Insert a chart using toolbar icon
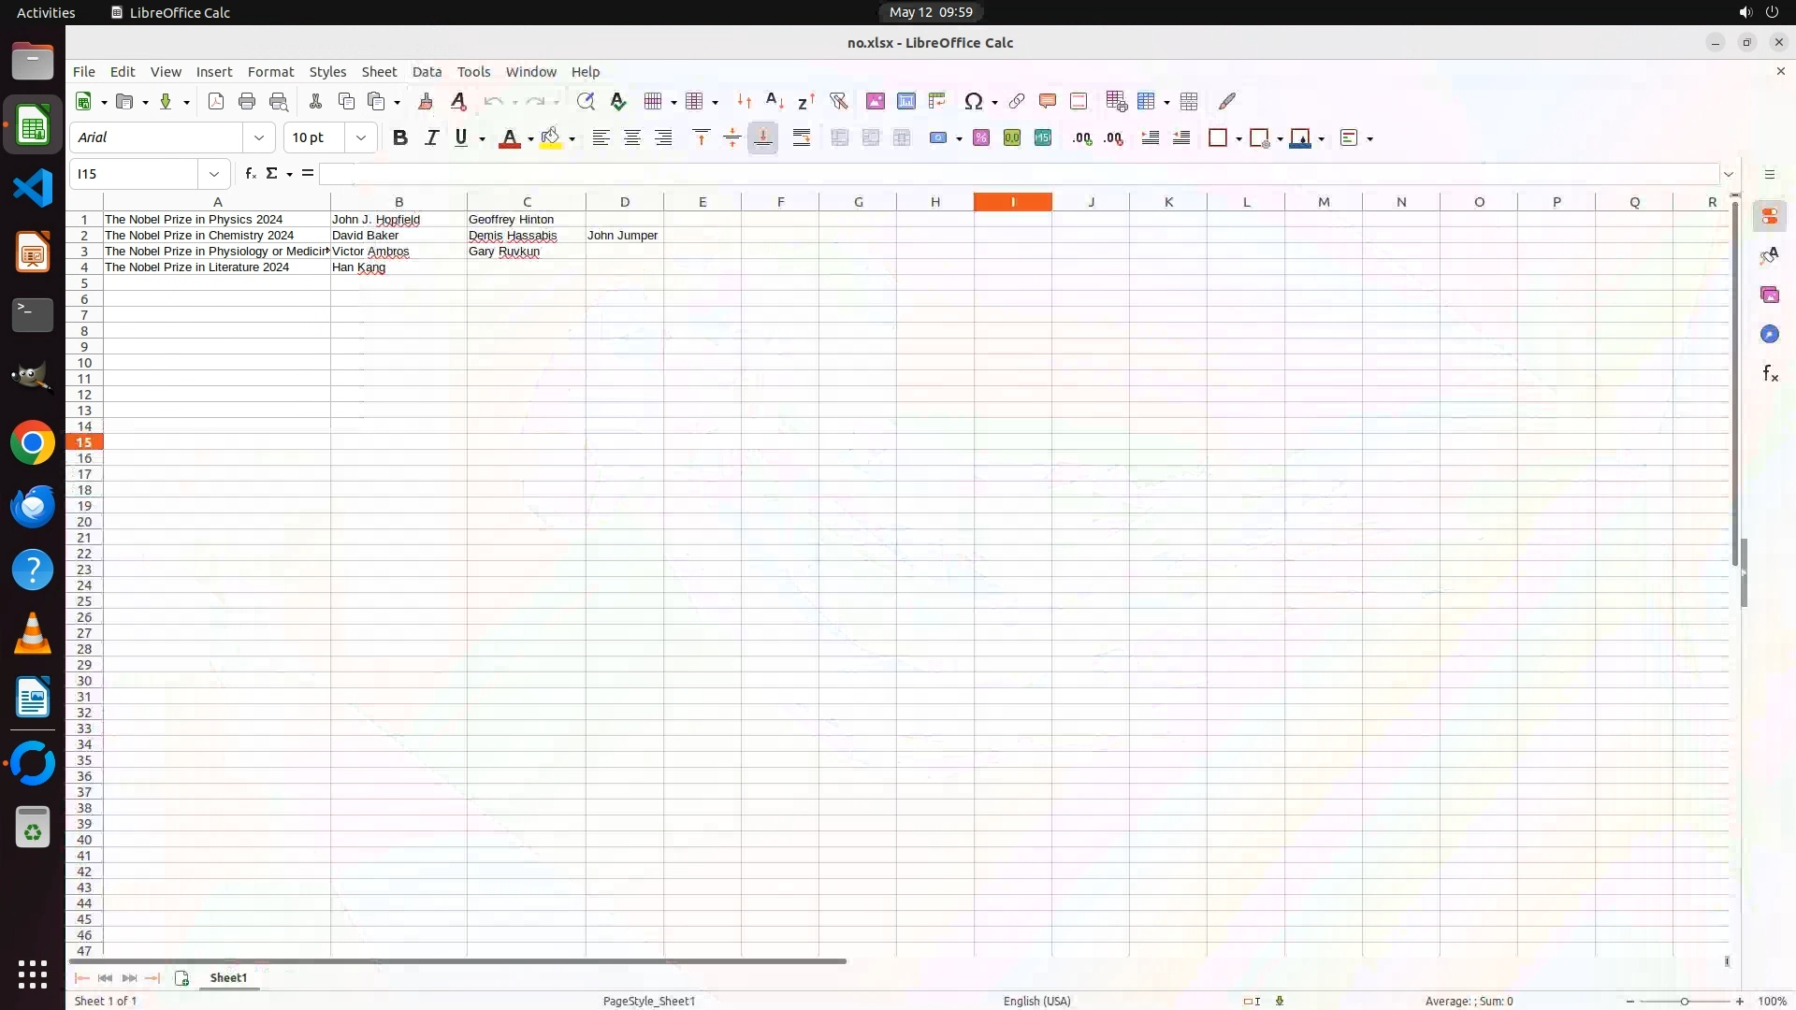Viewport: 1796px width, 1010px height. 905,101
